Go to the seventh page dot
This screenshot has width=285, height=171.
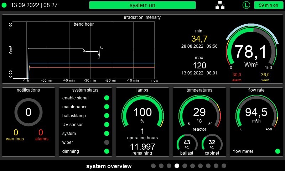click(200, 166)
